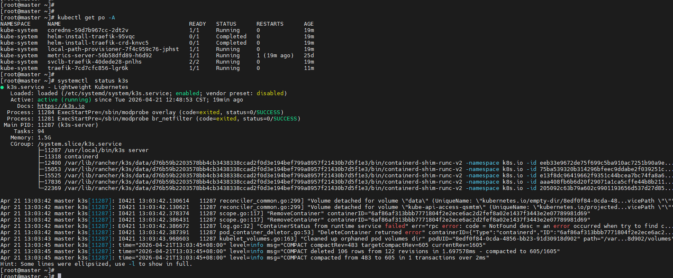Screen dimensions: 673x278
Task: Click '1 (19m ago)' restarts value
Action: (x=275, y=56)
